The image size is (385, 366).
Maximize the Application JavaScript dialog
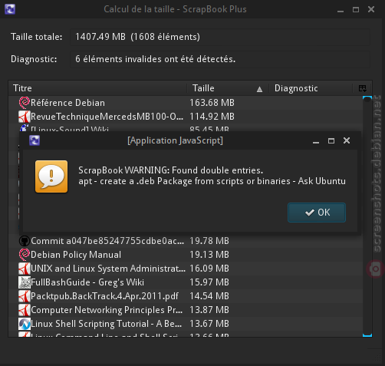(x=331, y=140)
